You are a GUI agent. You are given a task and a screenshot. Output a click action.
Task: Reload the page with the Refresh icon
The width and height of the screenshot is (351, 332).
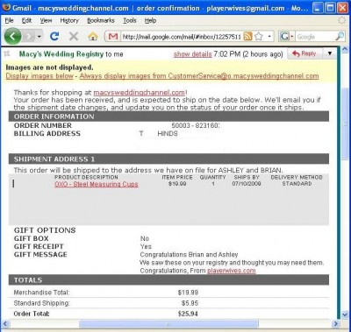click(54, 36)
